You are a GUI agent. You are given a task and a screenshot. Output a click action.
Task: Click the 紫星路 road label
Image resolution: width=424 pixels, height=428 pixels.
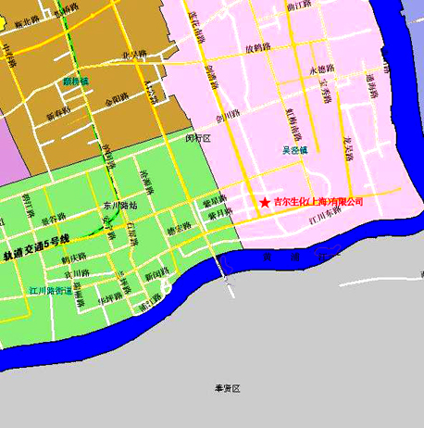[215, 201]
